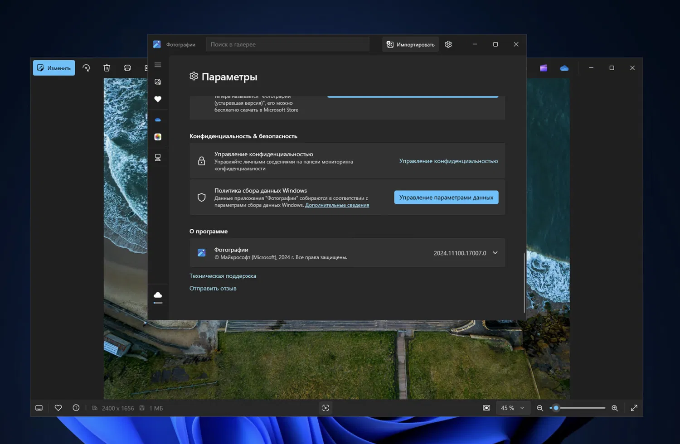
Task: Expand the Фотографии version details chevron
Action: 495,253
